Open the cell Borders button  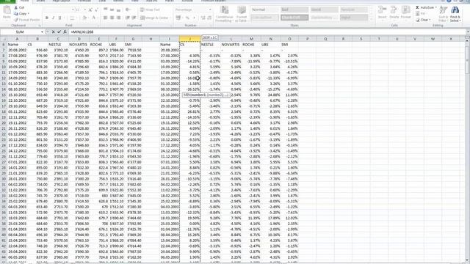tap(72, 18)
